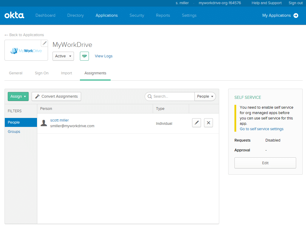Select the Groups filter
This screenshot has width=306, height=235.
[x=14, y=132]
